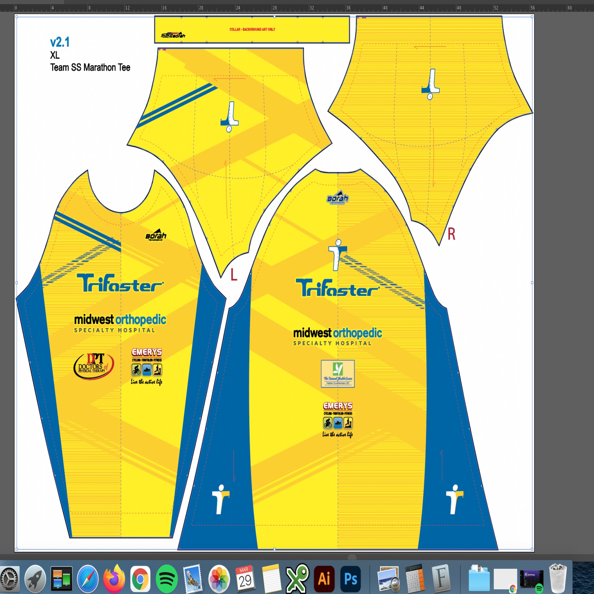Switch to Adobe Illustrator in dock
The image size is (594, 594).
coord(324,579)
